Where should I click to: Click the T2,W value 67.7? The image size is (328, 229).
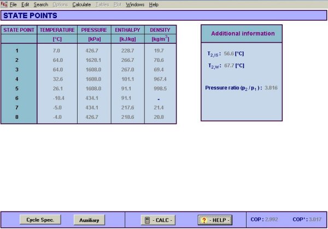click(229, 65)
